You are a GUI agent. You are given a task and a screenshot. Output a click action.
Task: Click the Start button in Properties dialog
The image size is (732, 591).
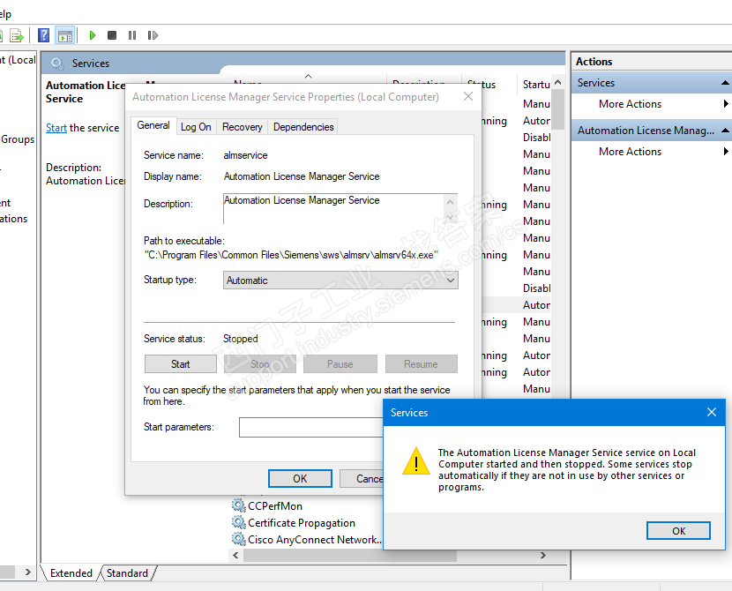180,364
